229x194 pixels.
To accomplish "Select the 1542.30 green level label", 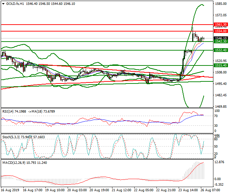I will (221, 42).
